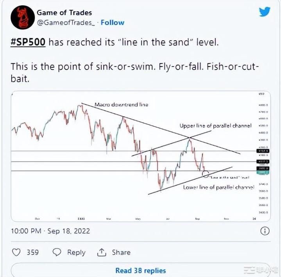The width and height of the screenshot is (281, 277).
Task: Click the Game of Trades display name
Action: (64, 13)
